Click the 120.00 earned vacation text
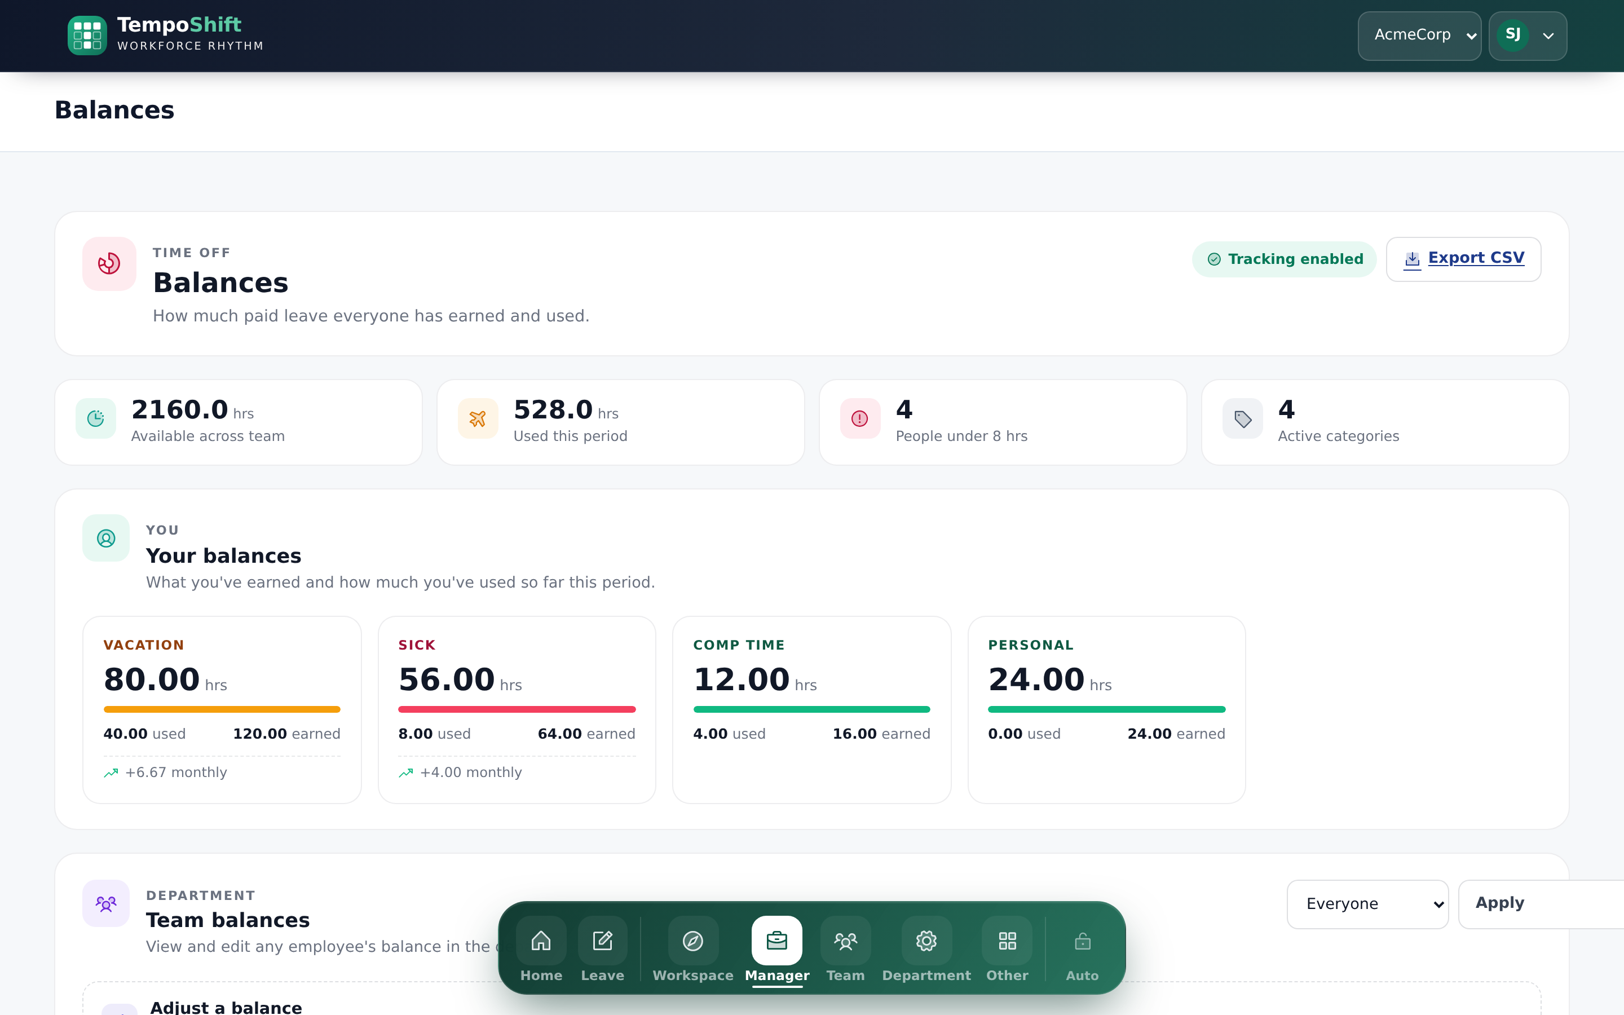1624x1015 pixels. point(286,734)
